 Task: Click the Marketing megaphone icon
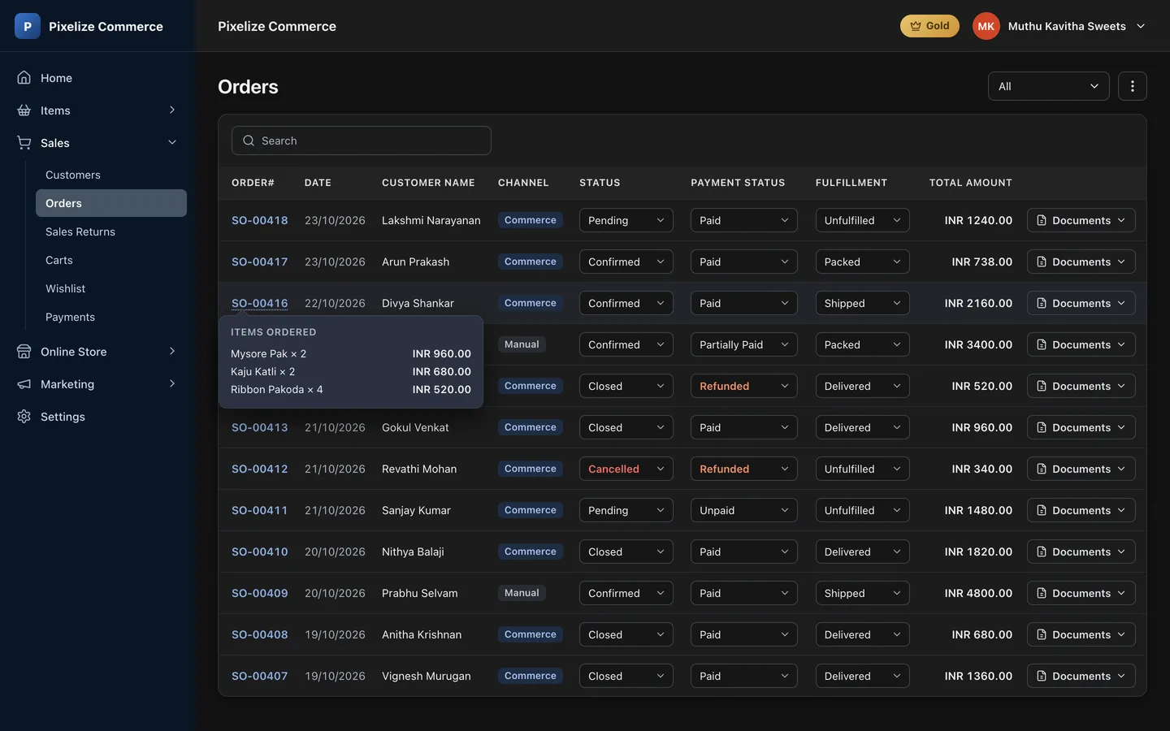[x=24, y=384]
